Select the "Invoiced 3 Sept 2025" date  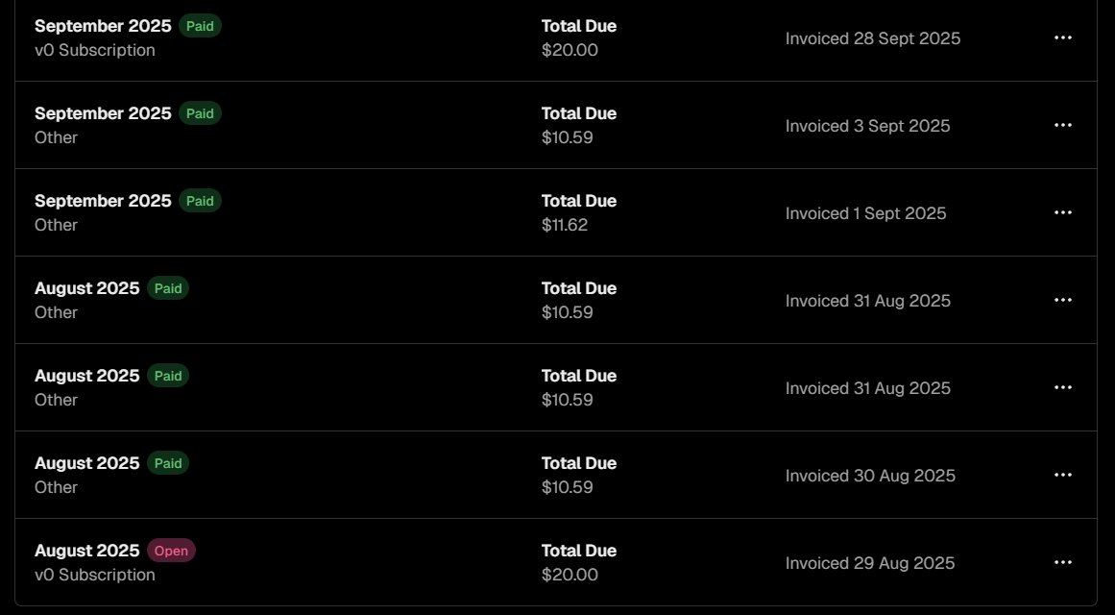(868, 126)
